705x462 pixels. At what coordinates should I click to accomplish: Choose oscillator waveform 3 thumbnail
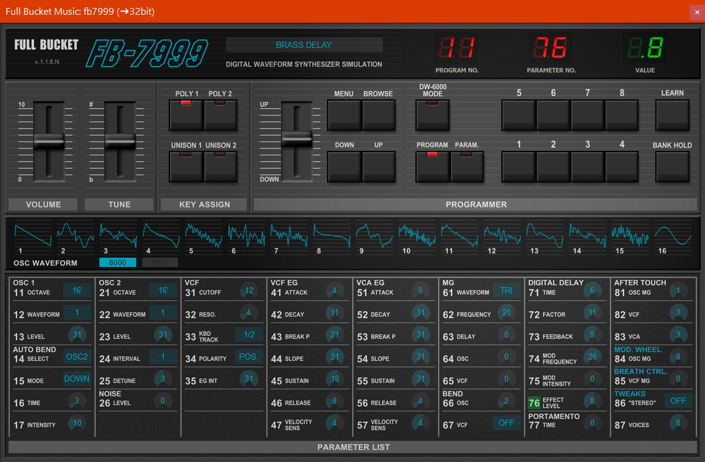pos(118,236)
